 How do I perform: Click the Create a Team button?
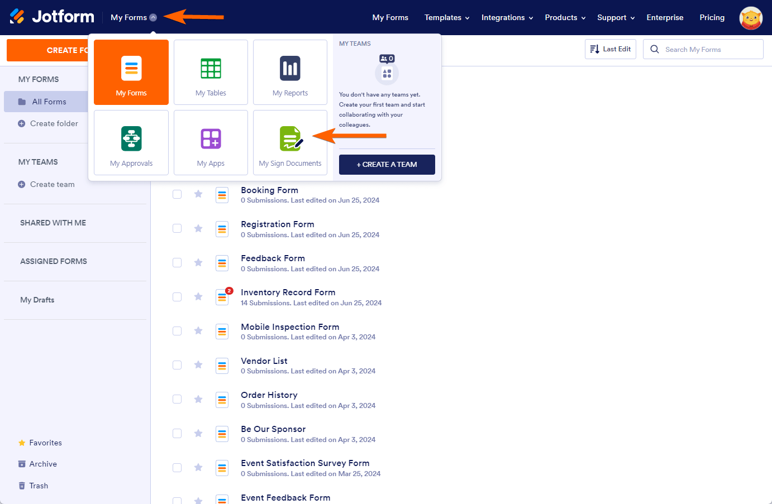(387, 165)
